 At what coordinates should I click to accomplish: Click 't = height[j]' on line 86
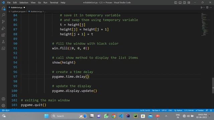click(73, 25)
